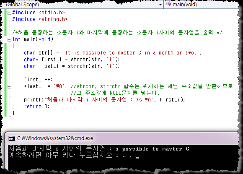The height and width of the screenshot is (174, 243).
Task: Click the <string.h> include text
Action: pos(53,19)
